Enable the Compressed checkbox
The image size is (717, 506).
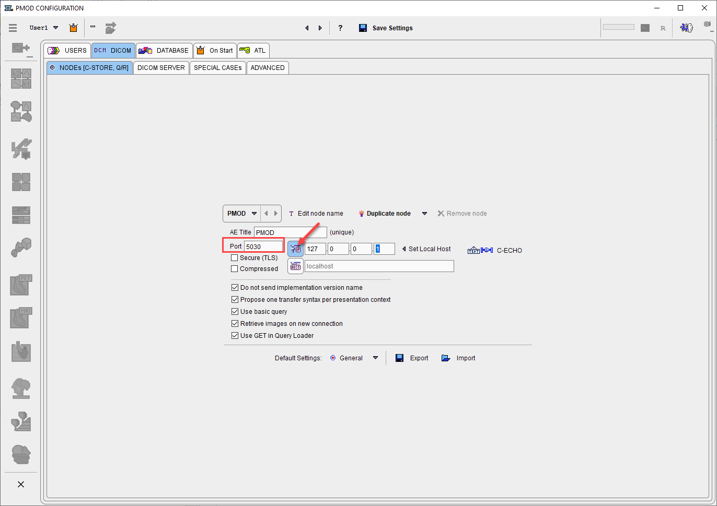(x=235, y=269)
